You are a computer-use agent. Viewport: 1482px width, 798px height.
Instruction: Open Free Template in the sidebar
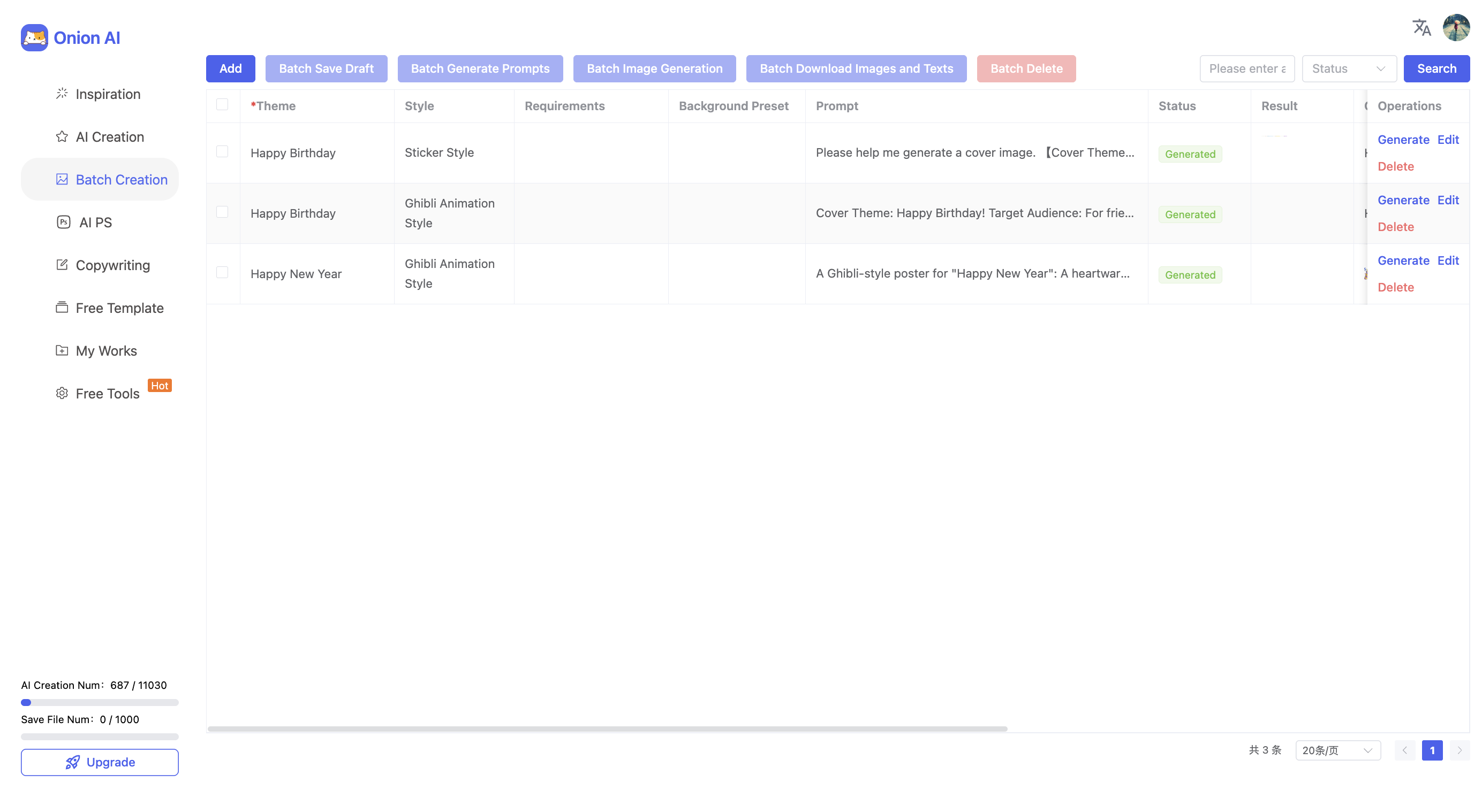[x=119, y=308]
